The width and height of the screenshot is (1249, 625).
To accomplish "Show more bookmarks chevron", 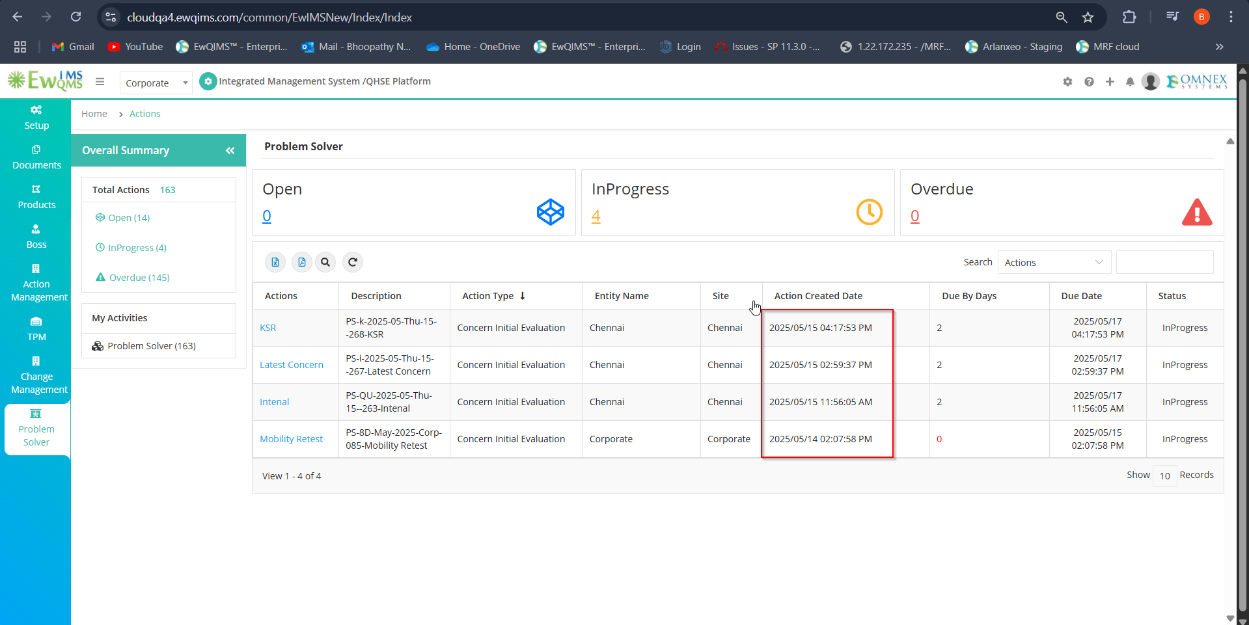I will [x=1219, y=47].
